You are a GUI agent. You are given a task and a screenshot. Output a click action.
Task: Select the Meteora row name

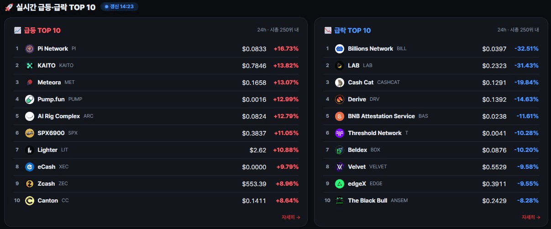click(x=49, y=83)
